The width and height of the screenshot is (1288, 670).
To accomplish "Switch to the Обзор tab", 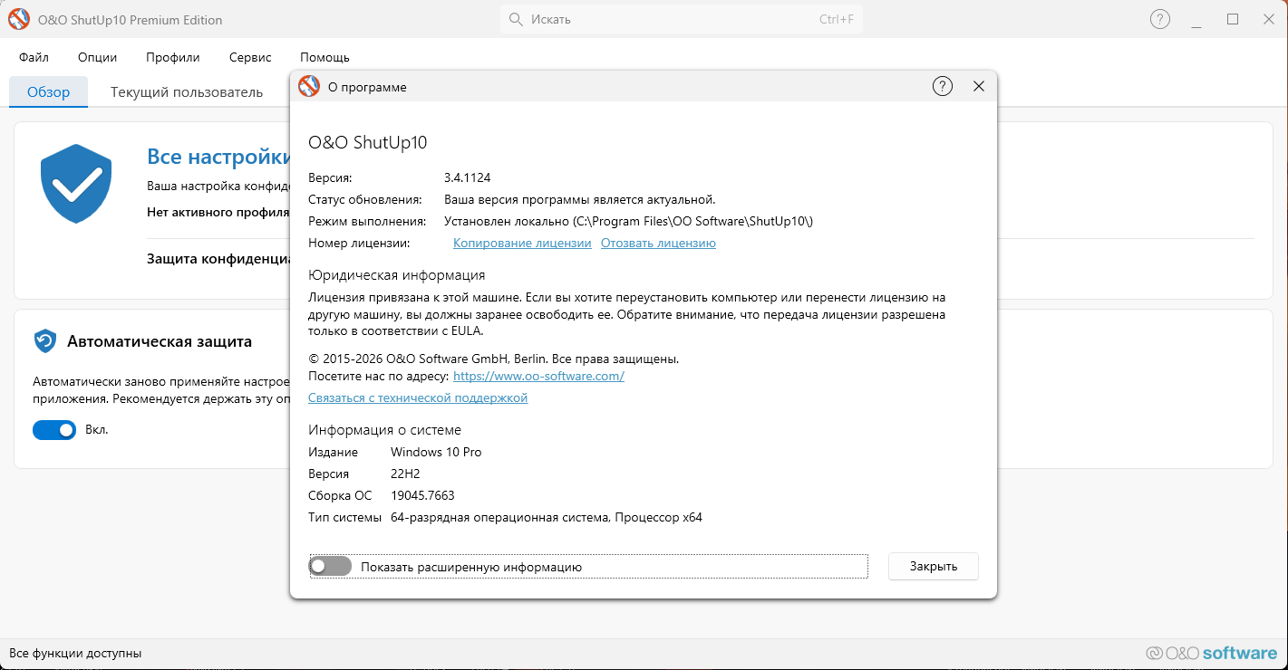I will pyautogui.click(x=48, y=92).
